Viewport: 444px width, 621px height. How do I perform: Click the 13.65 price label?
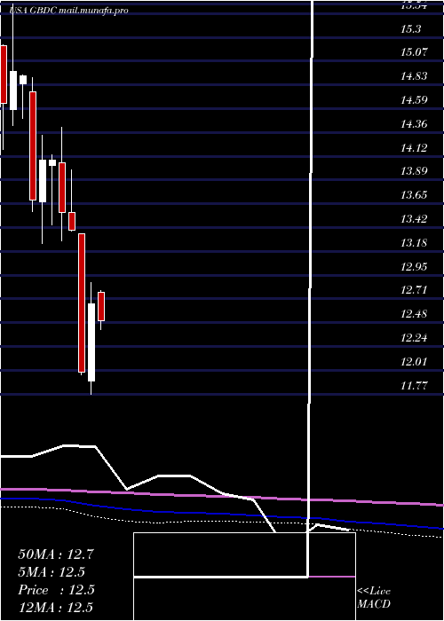pyautogui.click(x=414, y=195)
